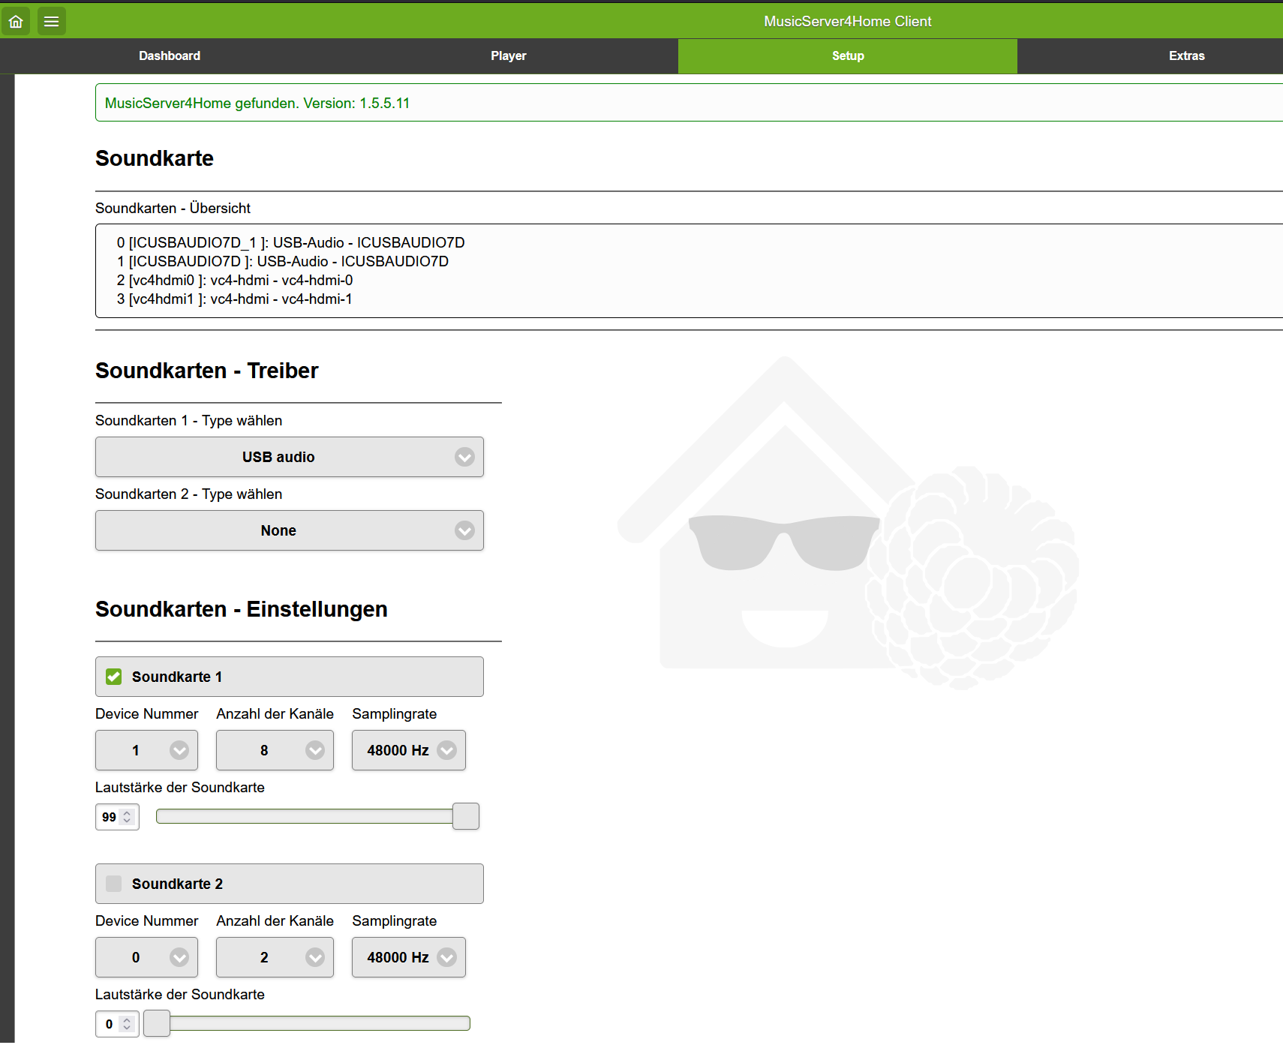This screenshot has width=1283, height=1045.
Task: Click the 'Soundkarten - Einstellungen' heading
Action: pyautogui.click(x=242, y=609)
